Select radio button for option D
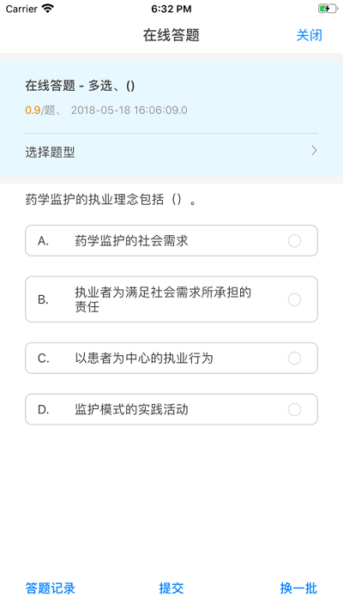 coord(294,409)
